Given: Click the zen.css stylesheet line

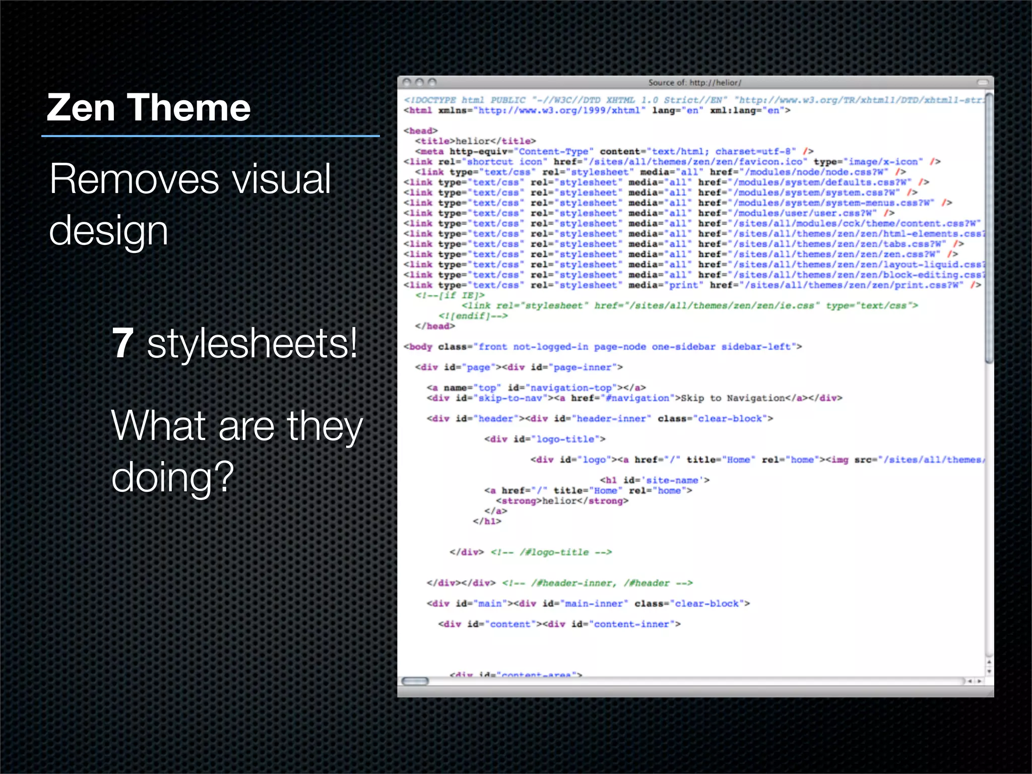Looking at the screenshot, I should click(681, 254).
